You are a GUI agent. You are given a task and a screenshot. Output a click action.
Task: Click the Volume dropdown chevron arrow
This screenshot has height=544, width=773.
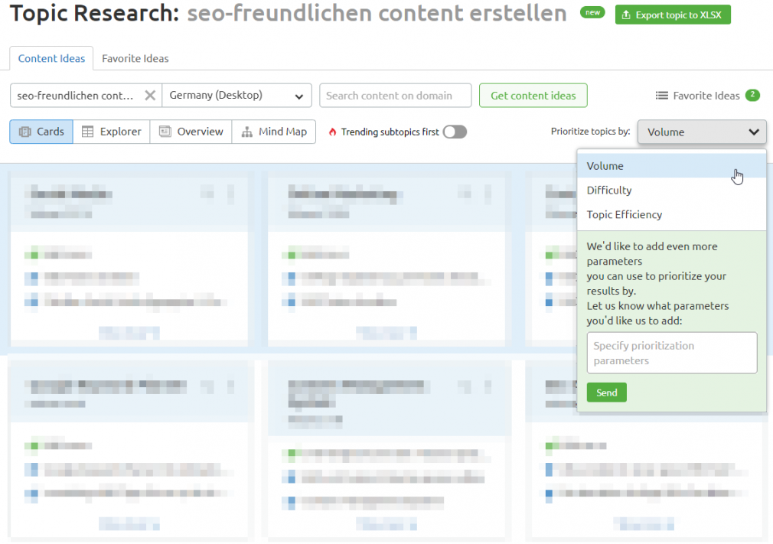753,132
